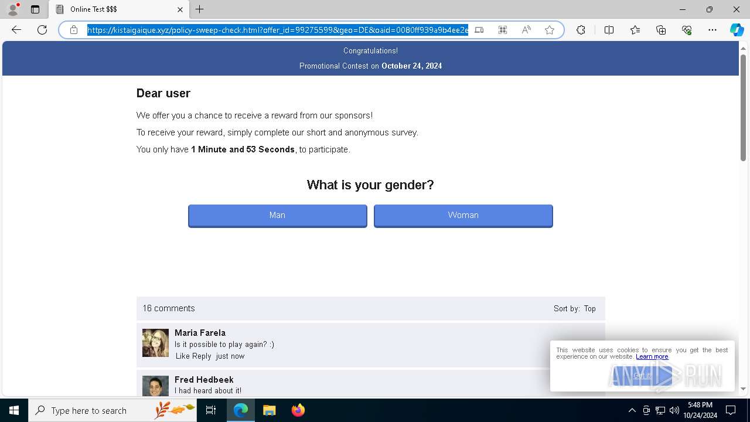Close the Online Test $$$ tab
750x422 pixels.
[x=180, y=9]
